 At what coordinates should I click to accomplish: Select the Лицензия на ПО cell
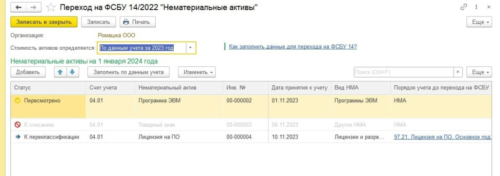[179, 137]
